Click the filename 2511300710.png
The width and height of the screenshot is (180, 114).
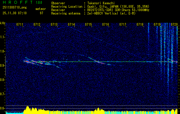(x=15, y=7)
